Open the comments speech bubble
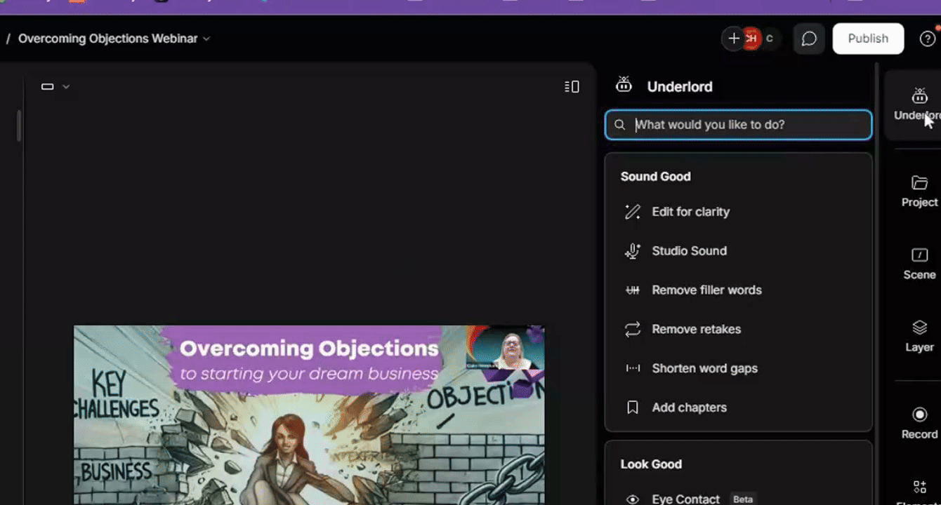Viewport: 941px width, 505px height. click(809, 39)
